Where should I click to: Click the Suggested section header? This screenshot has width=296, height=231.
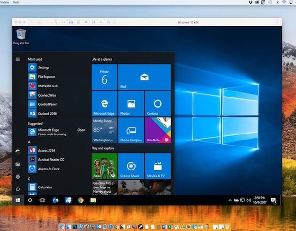tap(35, 124)
